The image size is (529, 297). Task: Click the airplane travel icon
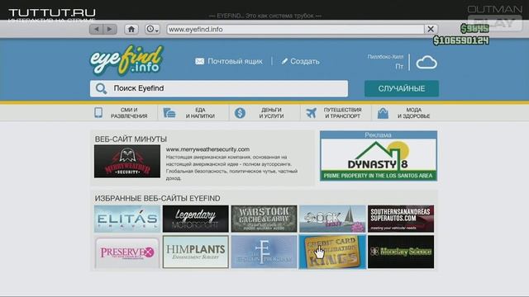(311, 113)
